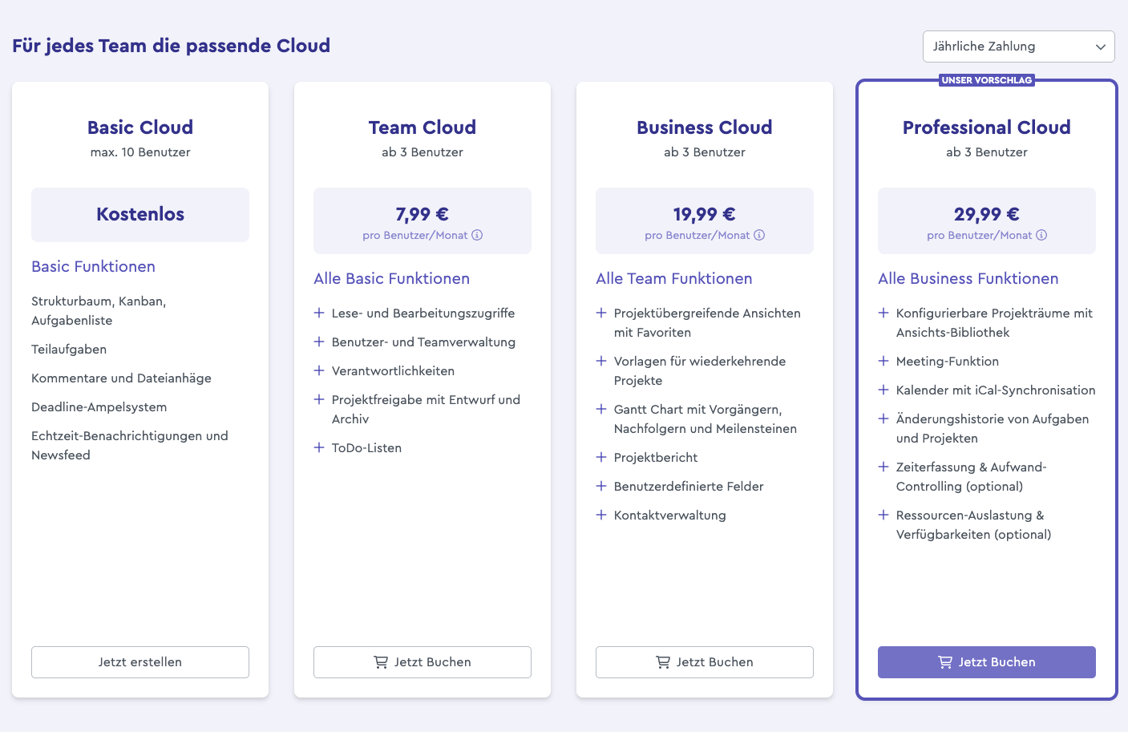Click plus icon next to Konfigurierbare Projekträume
This screenshot has width=1128, height=732.
(883, 313)
